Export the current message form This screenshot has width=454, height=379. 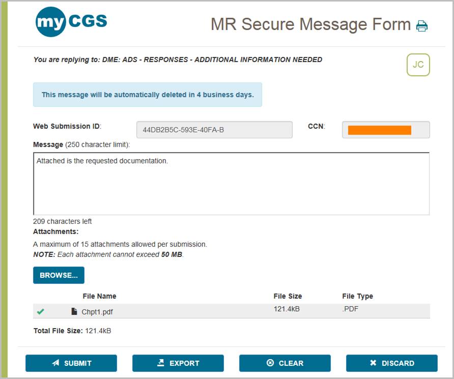tap(178, 363)
